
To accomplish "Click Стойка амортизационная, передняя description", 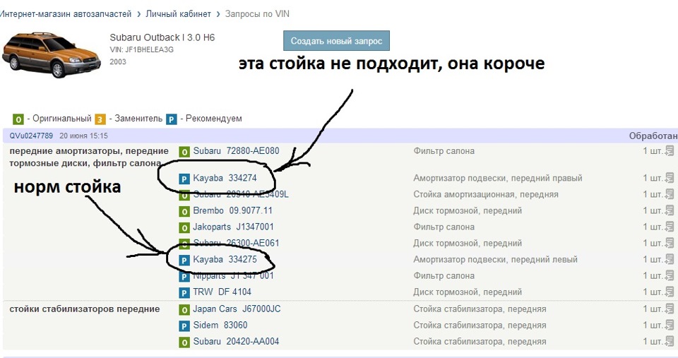I will coord(486,195).
